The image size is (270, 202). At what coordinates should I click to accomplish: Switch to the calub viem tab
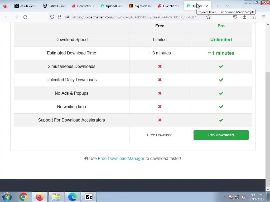(26, 6)
